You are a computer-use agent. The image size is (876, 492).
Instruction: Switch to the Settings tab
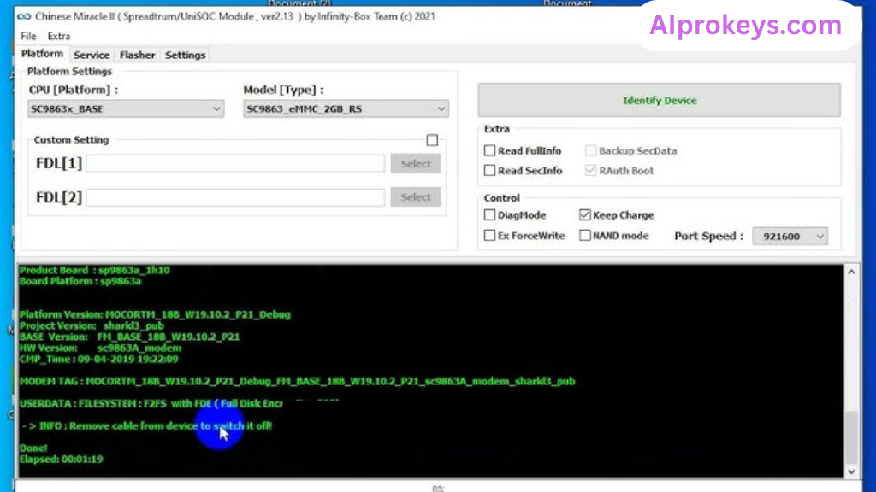tap(186, 55)
